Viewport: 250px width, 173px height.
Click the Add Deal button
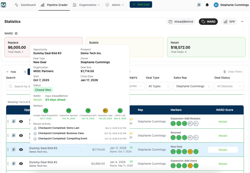coord(141,5)
